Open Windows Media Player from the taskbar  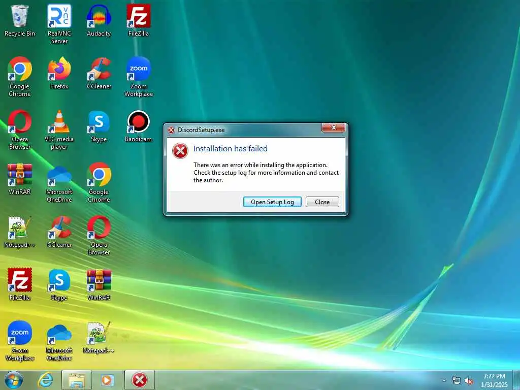coord(107,380)
